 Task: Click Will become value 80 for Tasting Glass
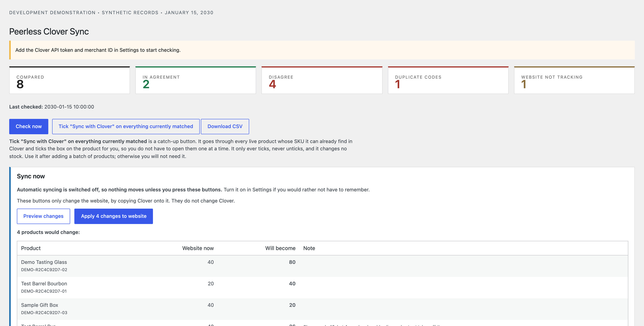point(292,262)
